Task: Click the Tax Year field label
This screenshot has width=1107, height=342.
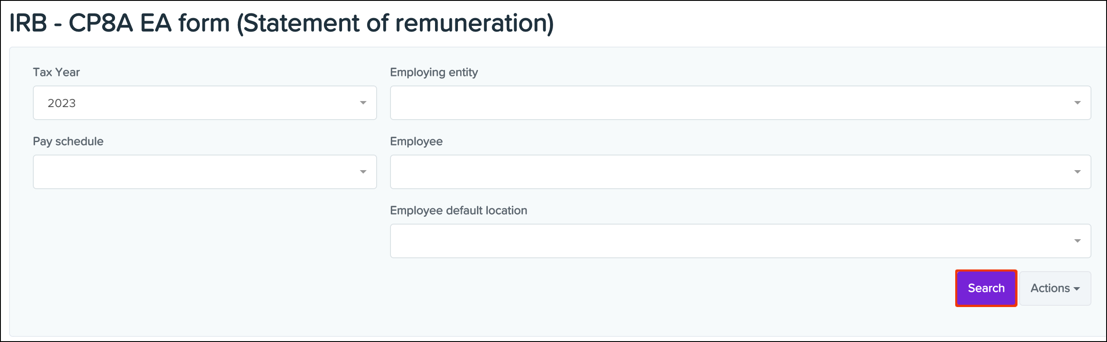Action: [x=56, y=72]
